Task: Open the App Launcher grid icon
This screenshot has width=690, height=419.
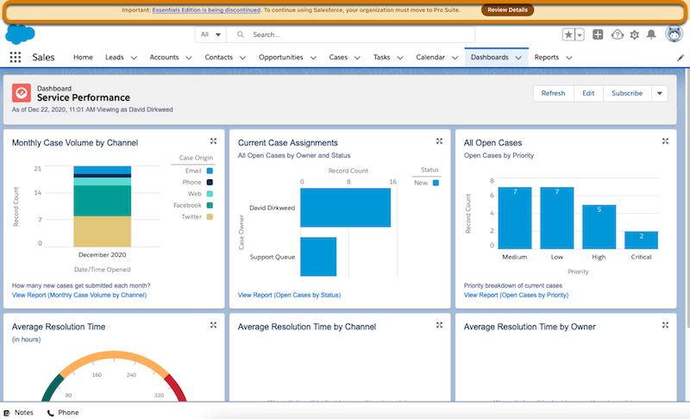Action: 16,57
